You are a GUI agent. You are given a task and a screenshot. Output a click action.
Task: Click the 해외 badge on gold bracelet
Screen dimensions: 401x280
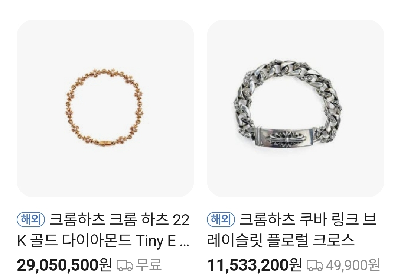31,220
